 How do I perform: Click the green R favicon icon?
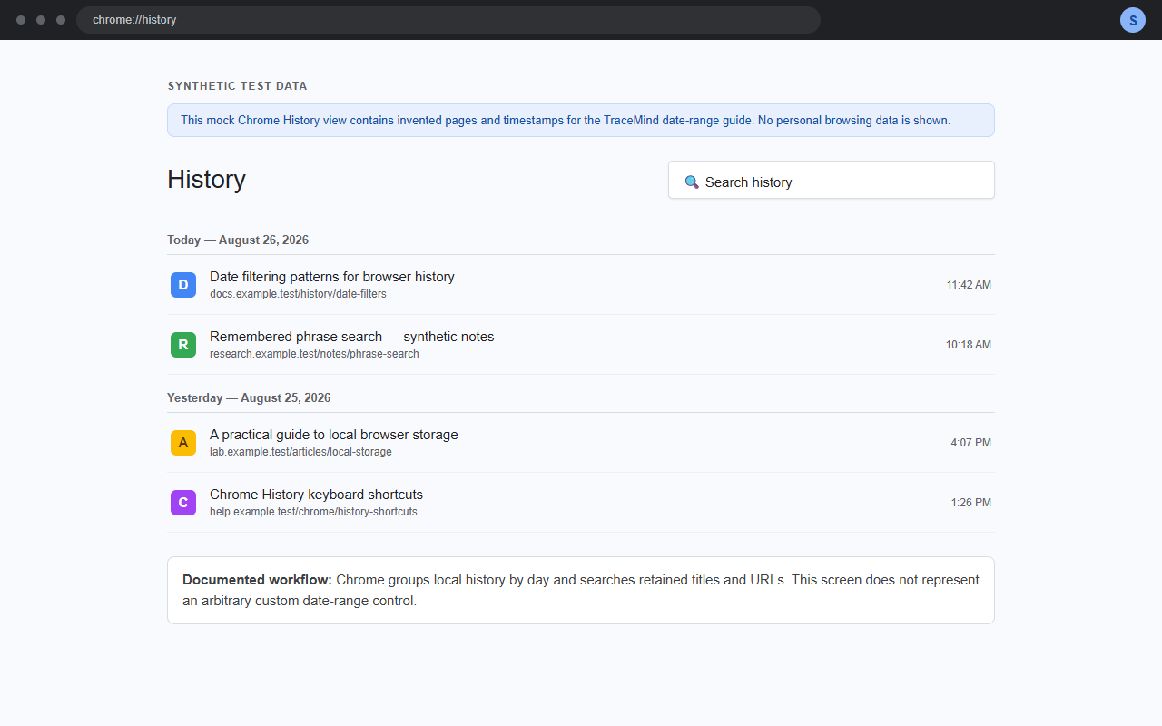183,345
